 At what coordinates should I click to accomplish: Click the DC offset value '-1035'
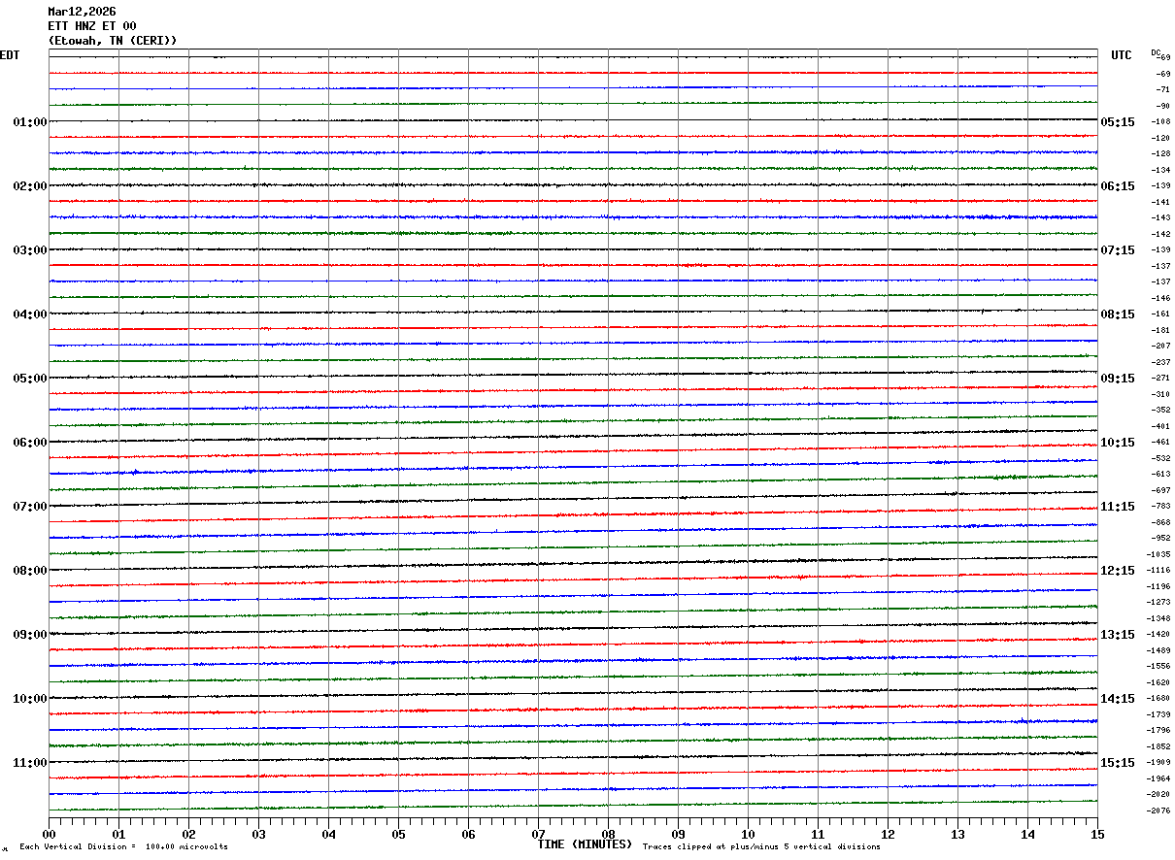pos(1158,554)
